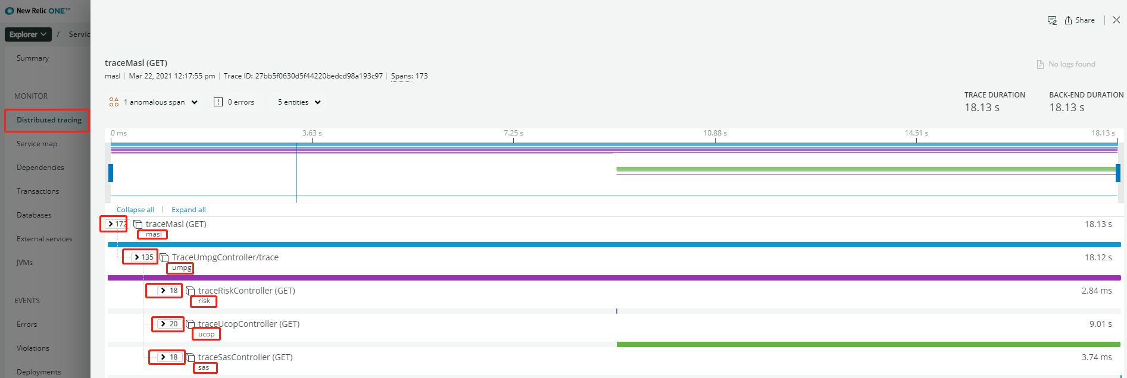Open Transactions in the sidebar
Viewport: 1127px width, 378px height.
tap(38, 191)
